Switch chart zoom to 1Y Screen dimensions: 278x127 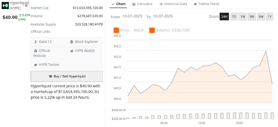click(x=270, y=16)
